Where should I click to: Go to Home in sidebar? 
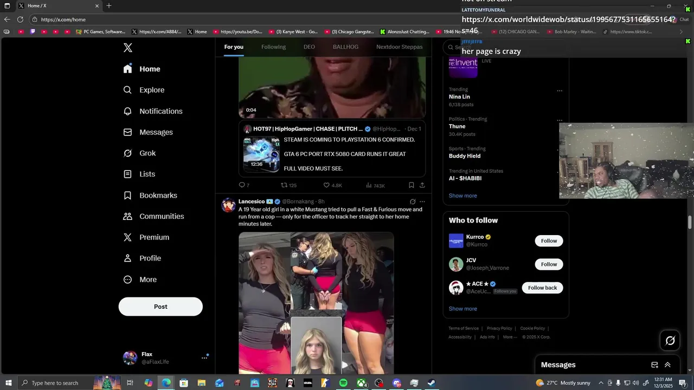(x=142, y=69)
